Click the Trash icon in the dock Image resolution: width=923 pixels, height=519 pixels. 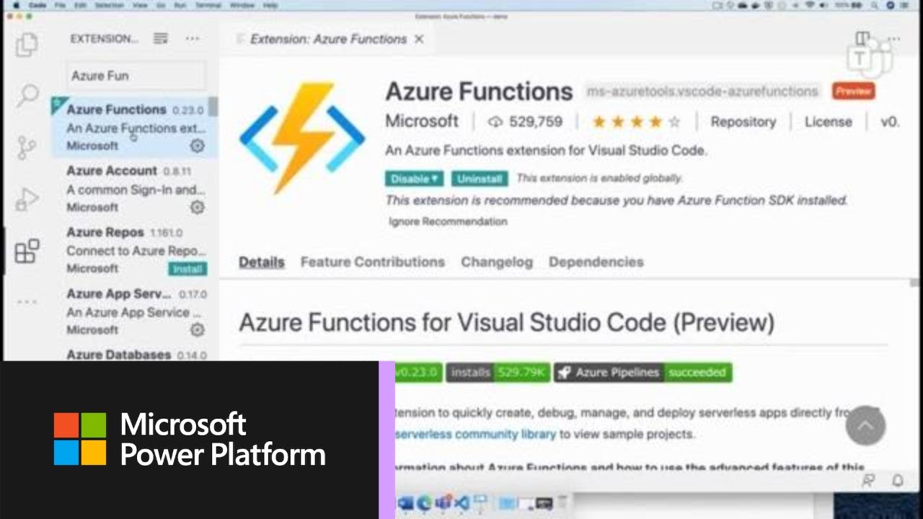(563, 502)
